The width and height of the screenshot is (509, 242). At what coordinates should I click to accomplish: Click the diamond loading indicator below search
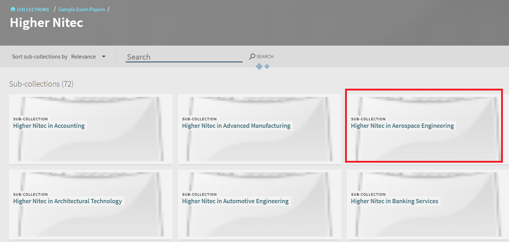[260, 66]
